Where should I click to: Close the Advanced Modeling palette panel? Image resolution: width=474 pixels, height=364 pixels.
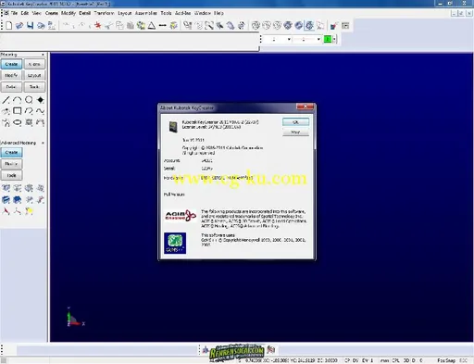[x=43, y=143]
